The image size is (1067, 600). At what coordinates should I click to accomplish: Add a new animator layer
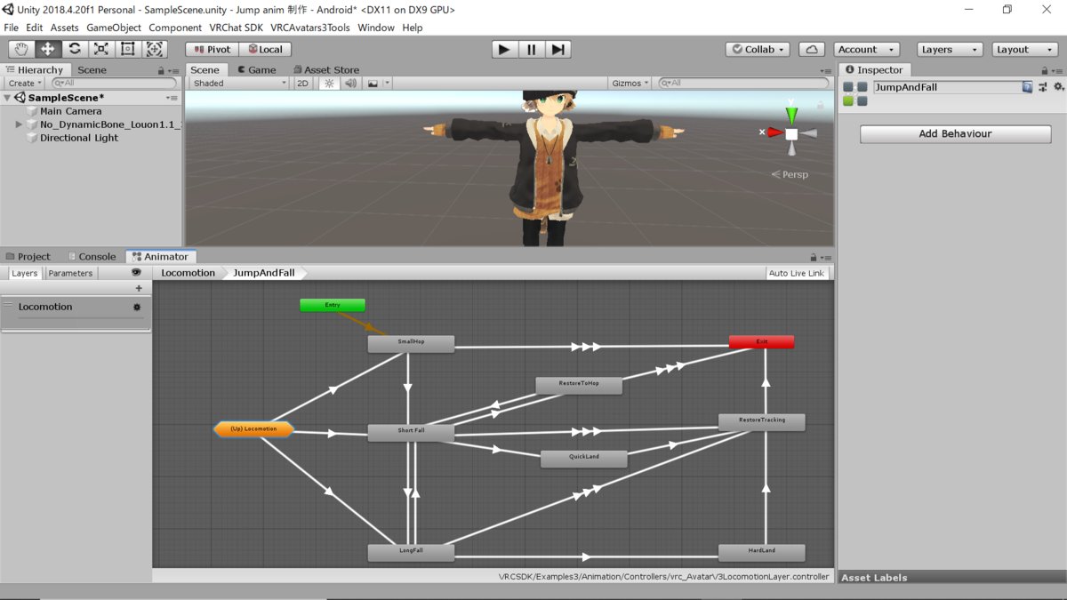[139, 288]
